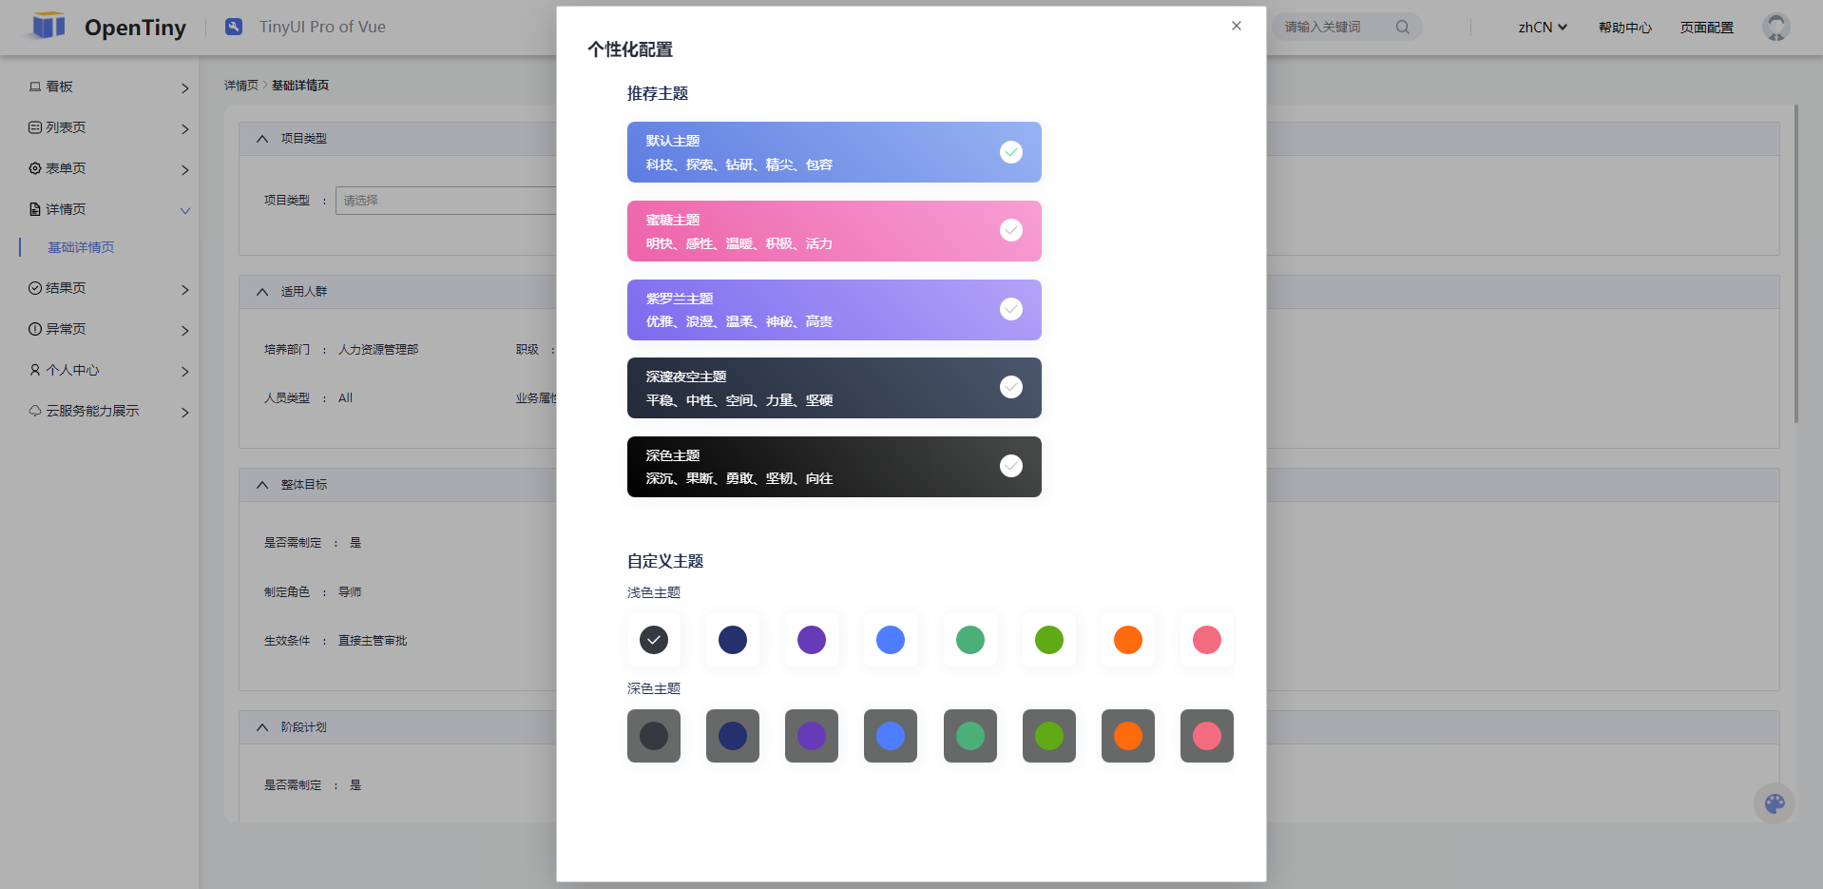
Task: Open the 基础详情页 menu item
Action: click(81, 247)
